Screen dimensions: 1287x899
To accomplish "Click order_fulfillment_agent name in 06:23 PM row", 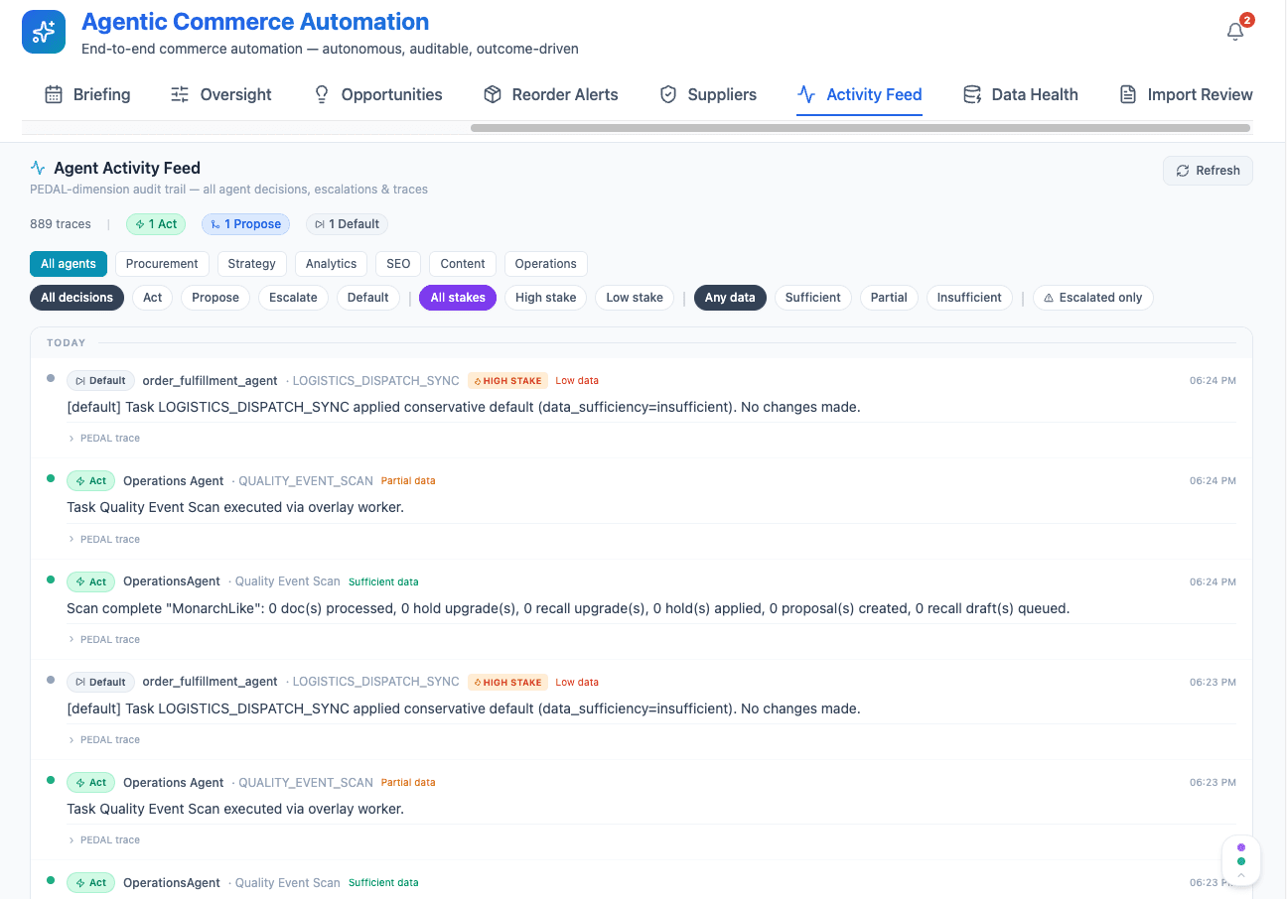I will [211, 682].
